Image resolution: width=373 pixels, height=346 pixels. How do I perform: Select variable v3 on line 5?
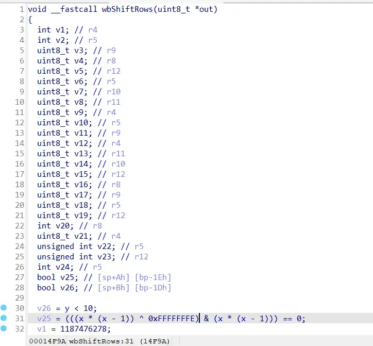point(79,51)
